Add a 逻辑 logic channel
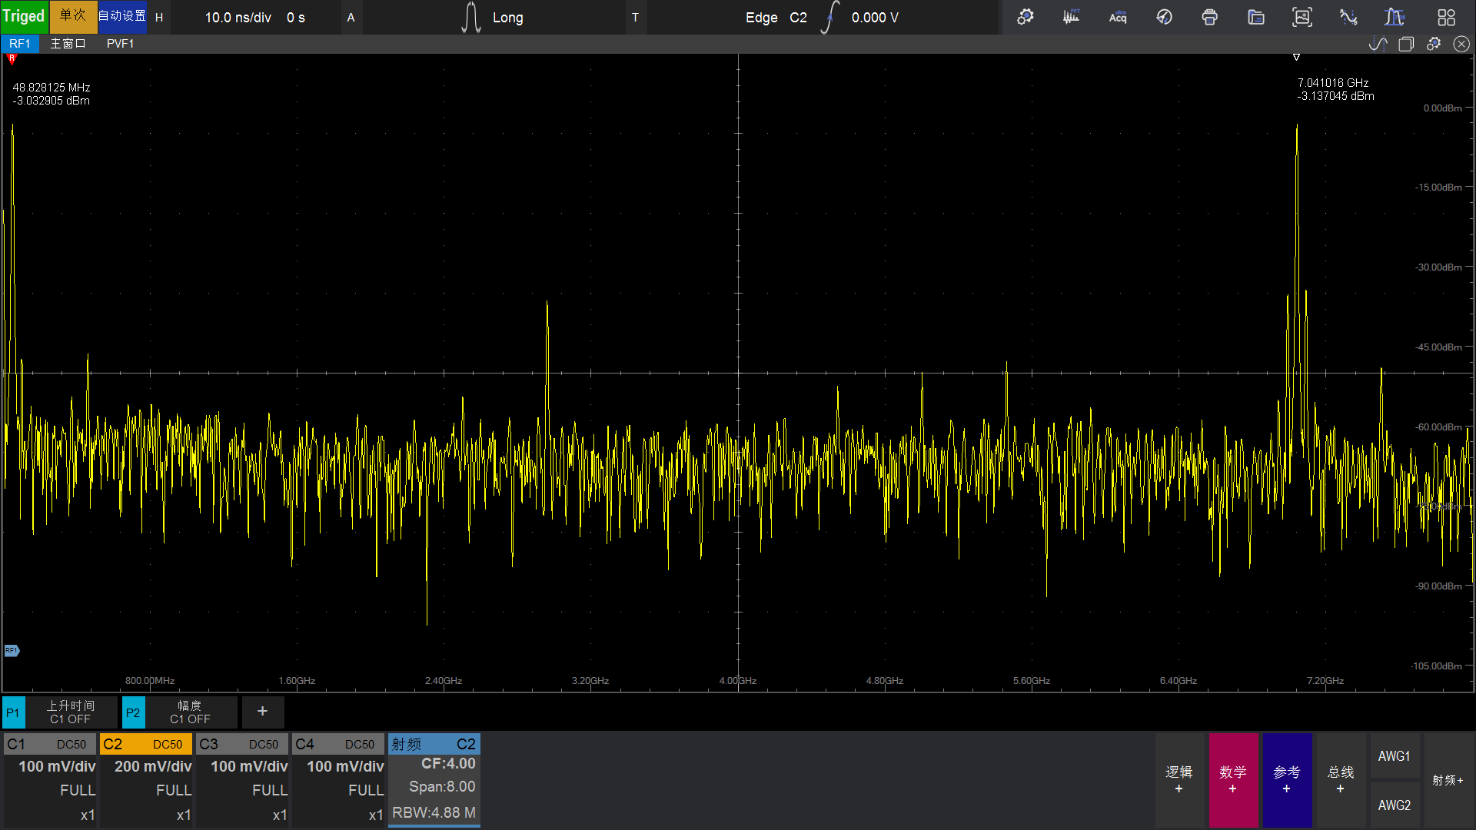This screenshot has width=1476, height=830. pyautogui.click(x=1179, y=779)
